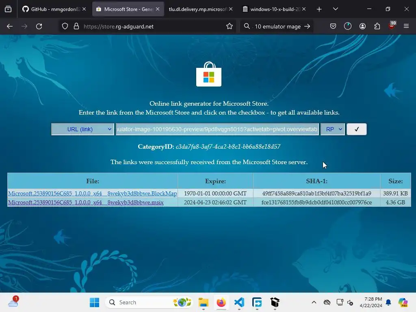Open a new browser tab

319,9
